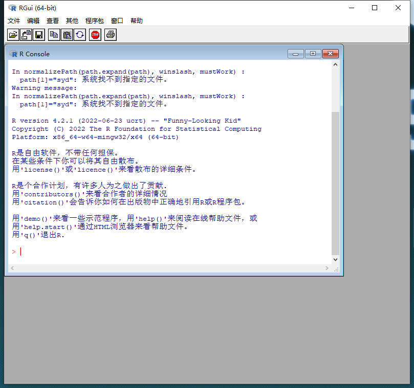Click the copy toolbar icon
This screenshot has height=388, width=414.
coord(54,35)
